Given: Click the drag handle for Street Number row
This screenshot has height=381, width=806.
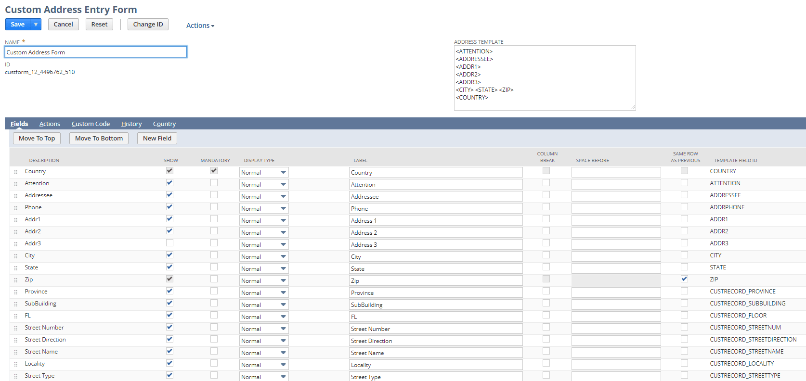Looking at the screenshot, I should 15,328.
